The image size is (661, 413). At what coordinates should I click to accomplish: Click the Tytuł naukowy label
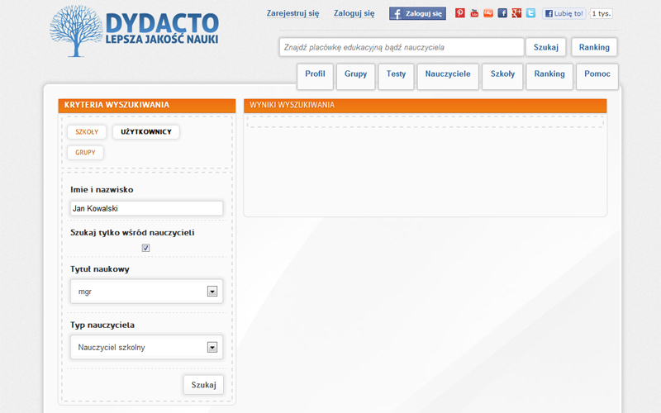tap(100, 269)
